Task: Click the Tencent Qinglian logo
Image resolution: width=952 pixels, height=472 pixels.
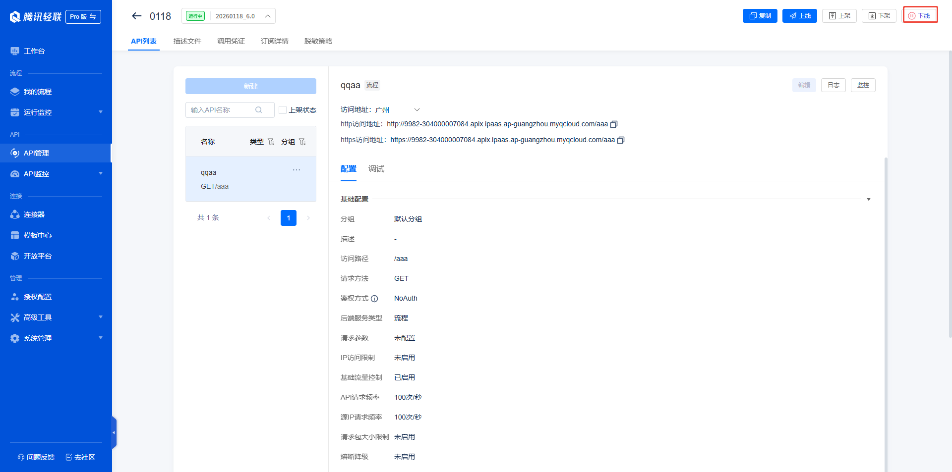Action: pos(36,17)
